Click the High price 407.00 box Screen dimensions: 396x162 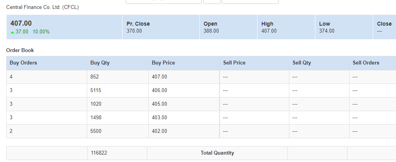tap(286, 27)
